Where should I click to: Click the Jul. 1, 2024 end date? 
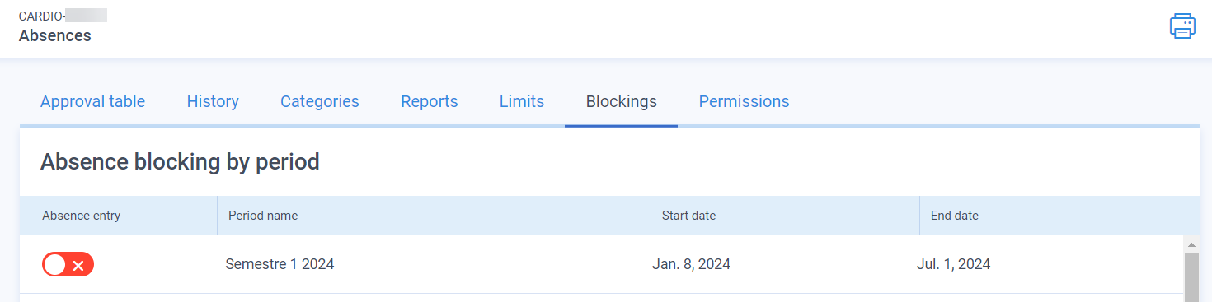(x=953, y=264)
